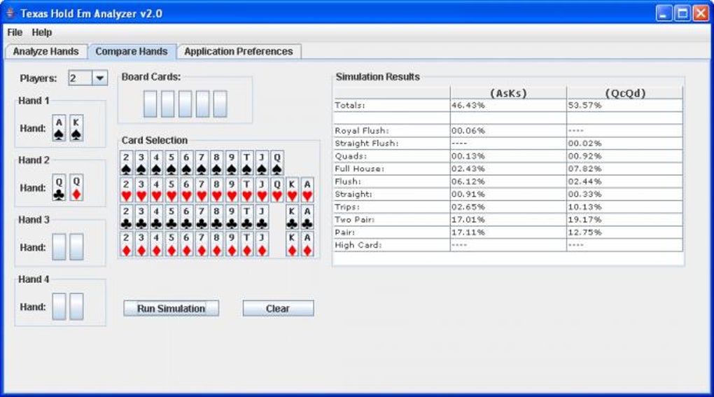Image resolution: width=714 pixels, height=397 pixels.
Task: Click the High Card row label
Action: pyautogui.click(x=358, y=245)
